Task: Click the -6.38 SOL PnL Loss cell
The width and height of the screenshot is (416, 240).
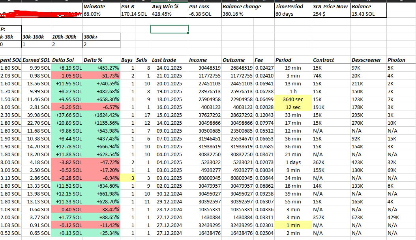Action: coord(204,14)
